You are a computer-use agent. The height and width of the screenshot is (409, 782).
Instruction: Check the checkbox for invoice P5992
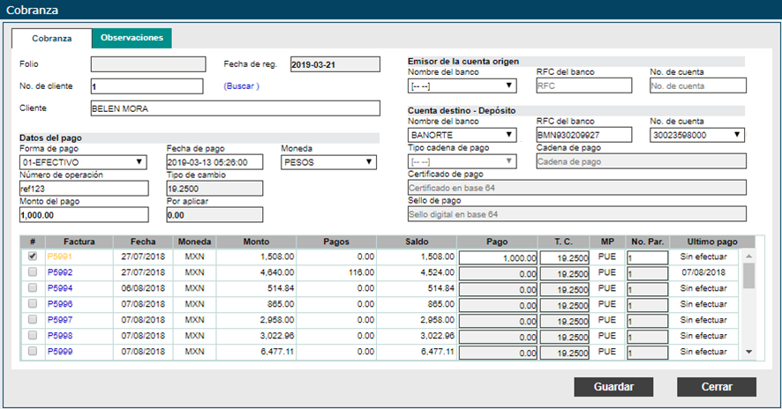point(33,272)
